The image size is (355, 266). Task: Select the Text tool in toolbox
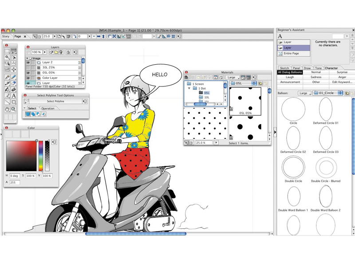(14, 96)
